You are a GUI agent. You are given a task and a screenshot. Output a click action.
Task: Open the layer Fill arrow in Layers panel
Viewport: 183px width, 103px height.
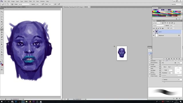[174, 28]
